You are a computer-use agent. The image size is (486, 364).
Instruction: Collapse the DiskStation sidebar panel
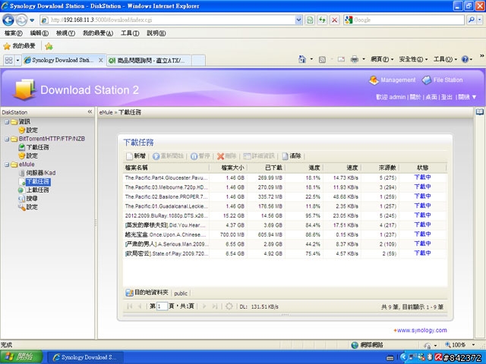tap(90, 111)
